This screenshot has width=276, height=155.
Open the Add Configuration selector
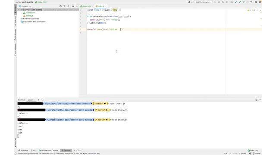(x=203, y=2)
